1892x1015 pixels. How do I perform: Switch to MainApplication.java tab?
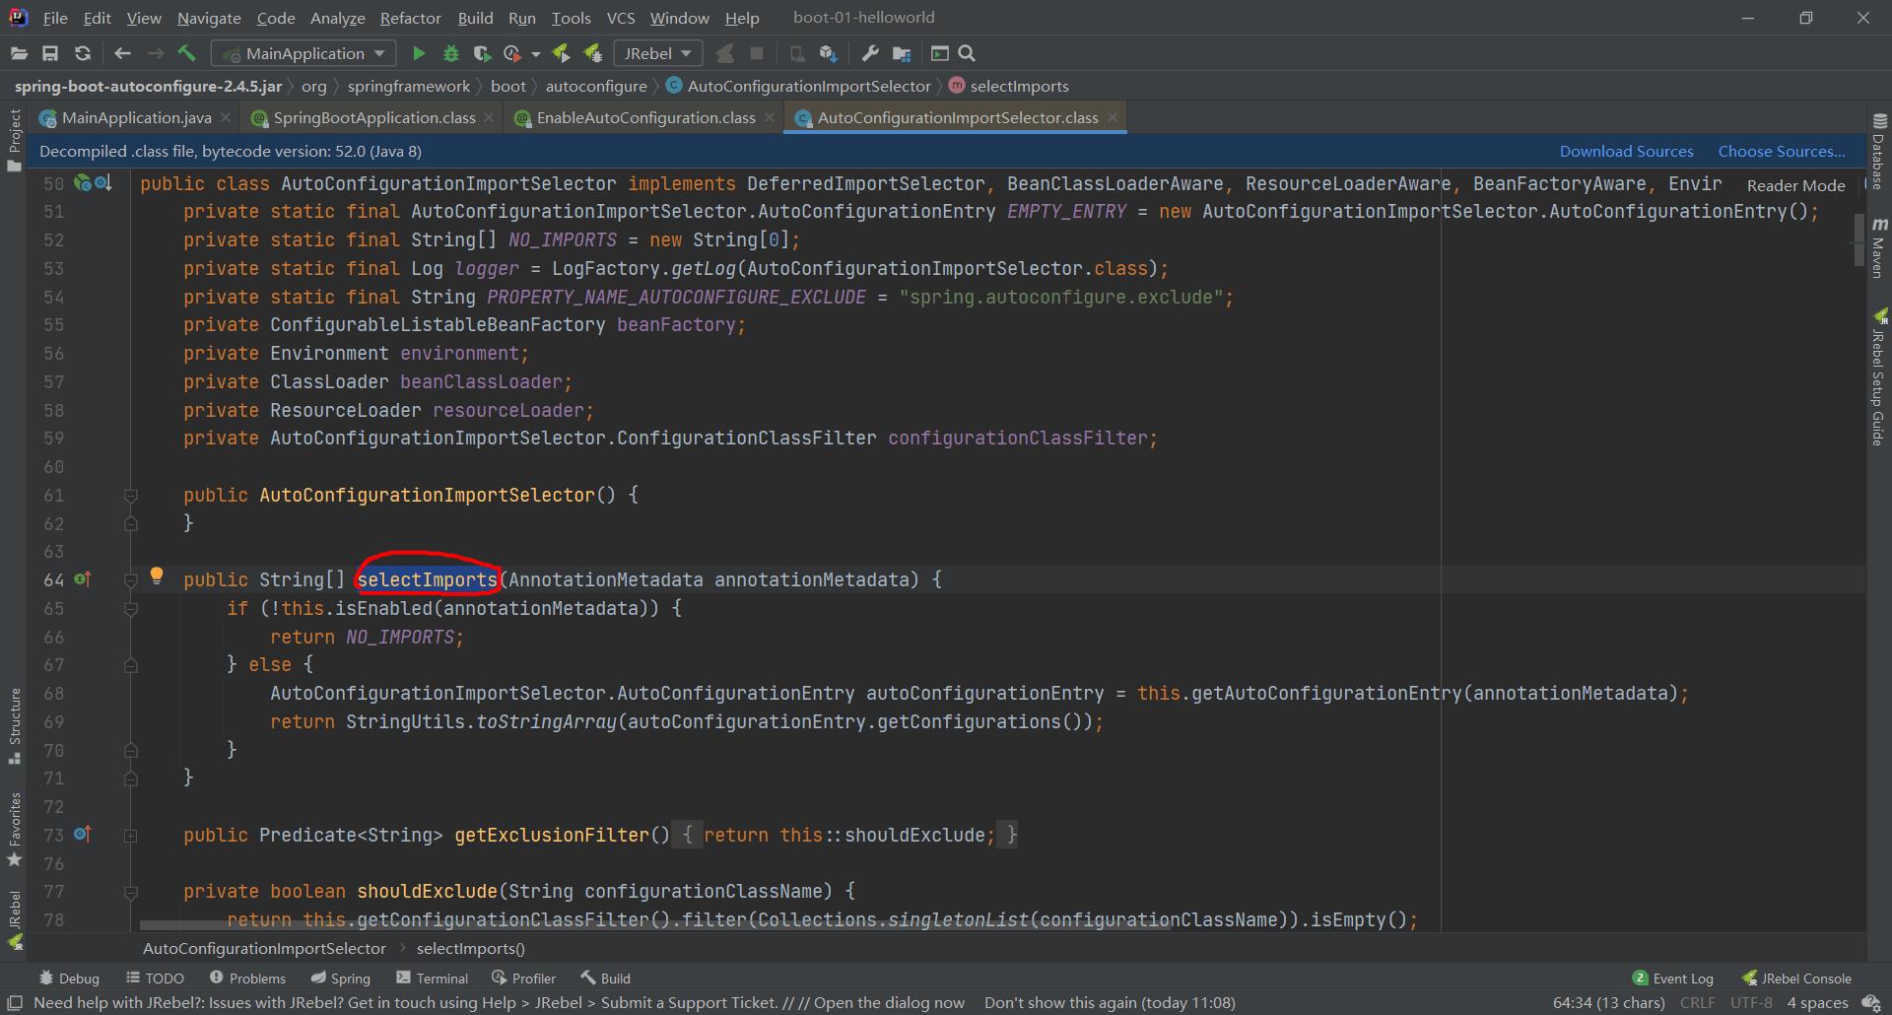pos(136,117)
